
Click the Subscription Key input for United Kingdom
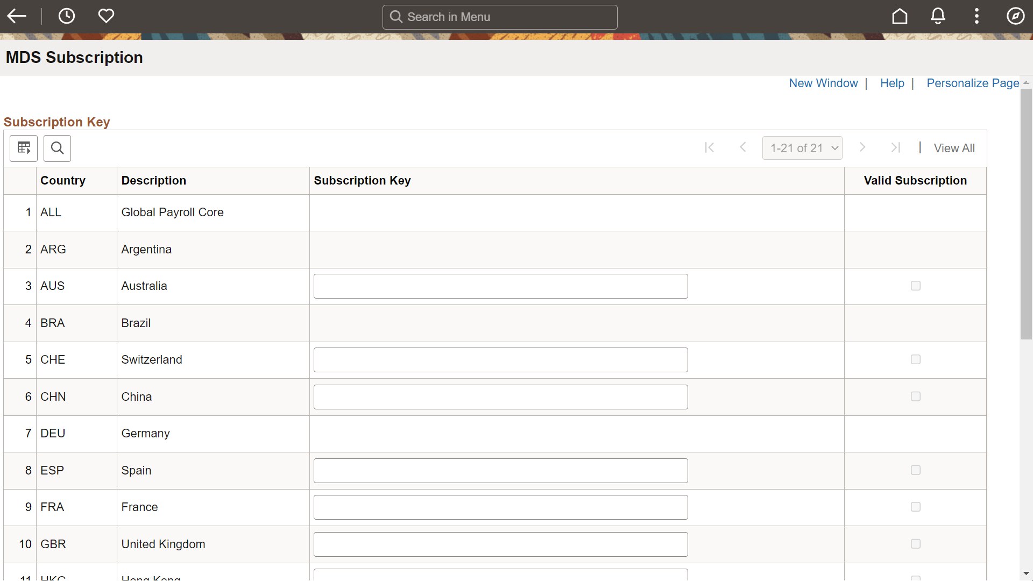tap(501, 544)
